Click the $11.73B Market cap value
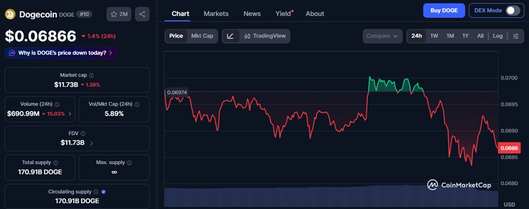529x209 pixels. 66,84
